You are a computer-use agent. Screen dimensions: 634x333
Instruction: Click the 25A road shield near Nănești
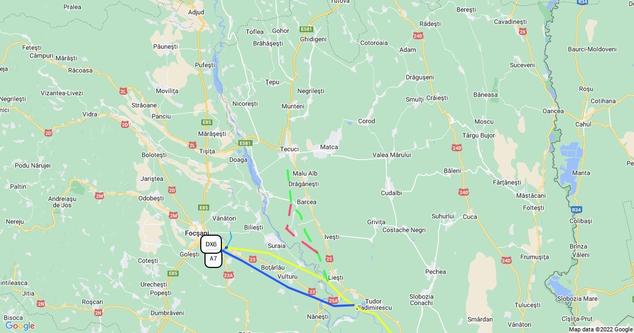point(333,301)
